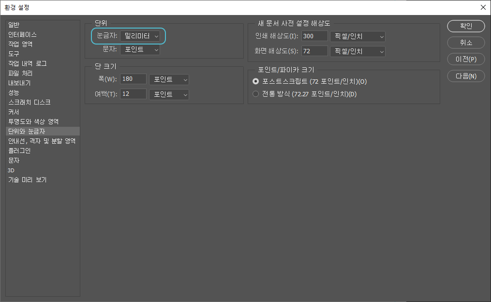The width and height of the screenshot is (491, 302).
Task: Open 화면 해상도 unit dropdown
Action: click(x=357, y=51)
